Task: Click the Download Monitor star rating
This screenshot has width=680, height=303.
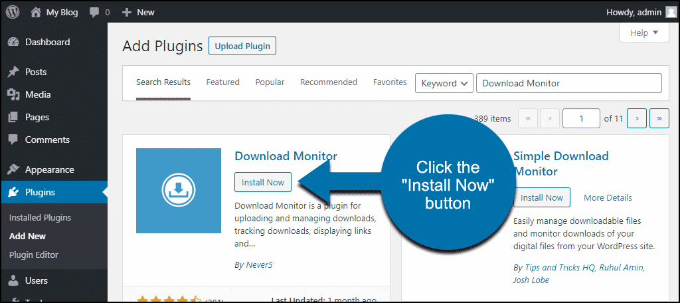Action: 169,300
